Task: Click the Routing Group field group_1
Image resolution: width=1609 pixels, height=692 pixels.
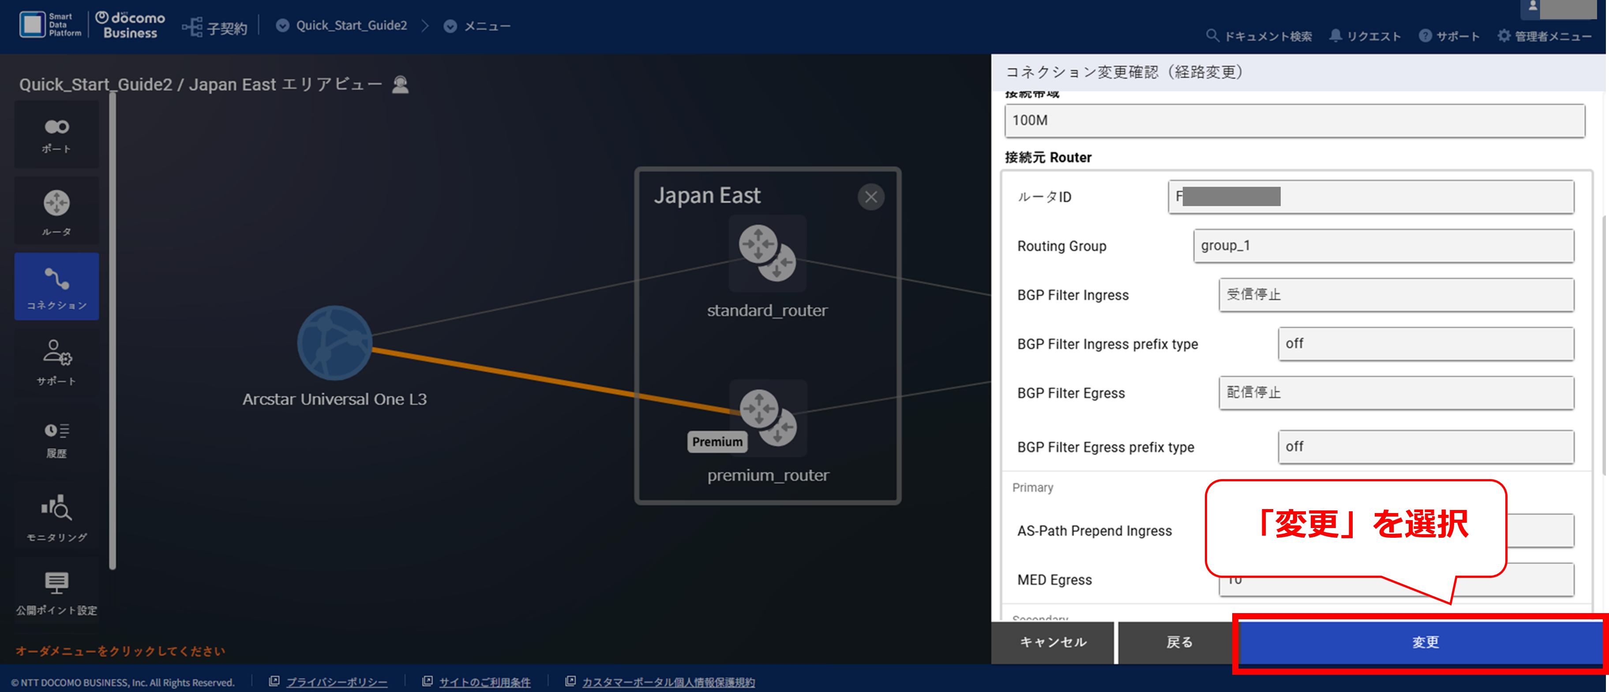Action: pos(1383,246)
